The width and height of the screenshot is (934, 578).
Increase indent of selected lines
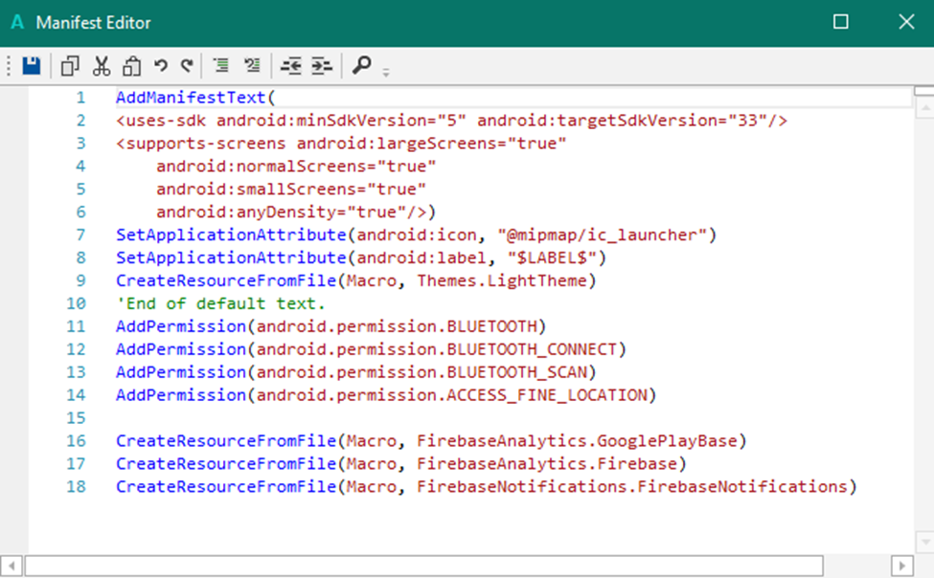click(322, 65)
